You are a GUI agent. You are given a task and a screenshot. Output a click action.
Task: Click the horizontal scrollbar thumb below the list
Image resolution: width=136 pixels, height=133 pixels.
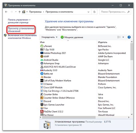pyautogui.click(x=69, y=117)
